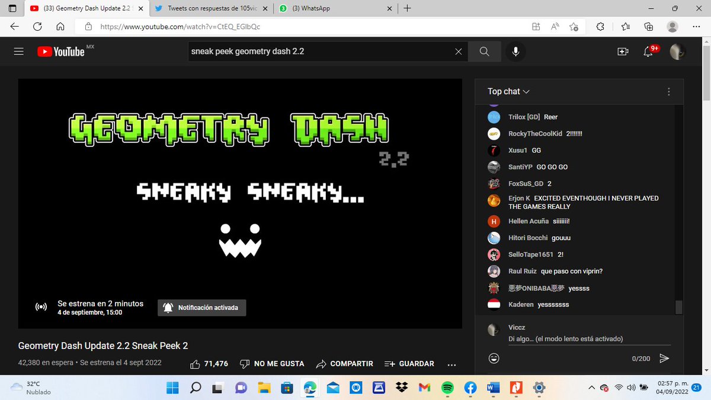Screen dimensions: 711x400
Task: Click the COMPARTIR share button
Action: pos(345,364)
